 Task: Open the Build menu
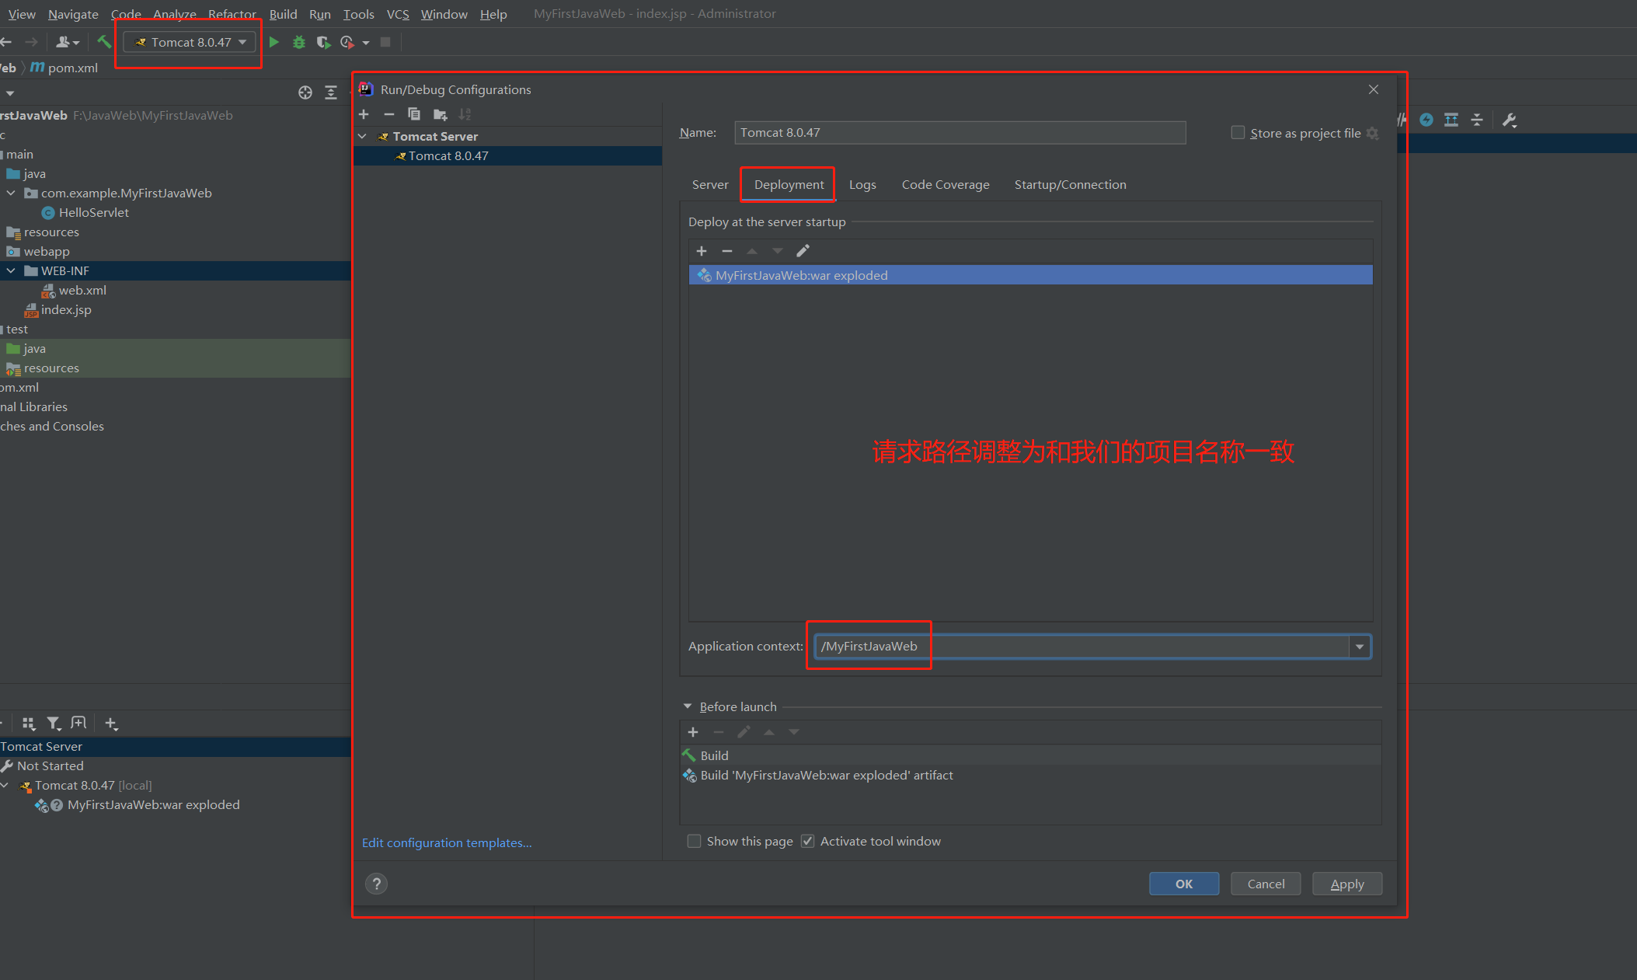[x=283, y=14]
